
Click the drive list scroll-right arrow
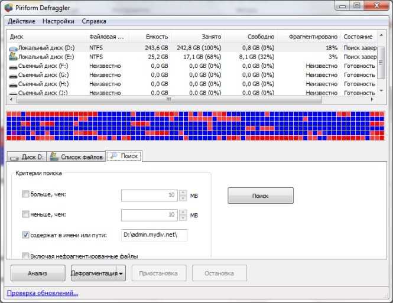(x=372, y=100)
